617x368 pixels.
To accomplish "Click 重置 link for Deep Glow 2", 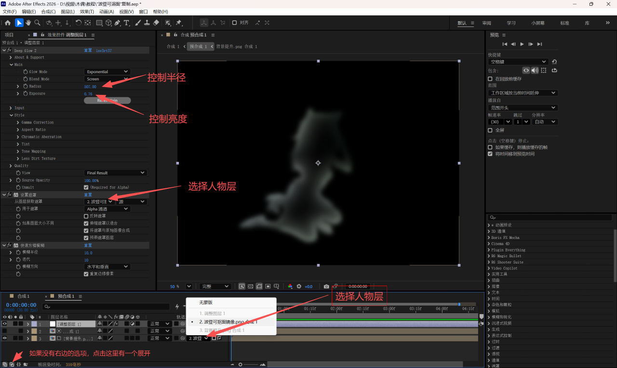I will point(88,50).
